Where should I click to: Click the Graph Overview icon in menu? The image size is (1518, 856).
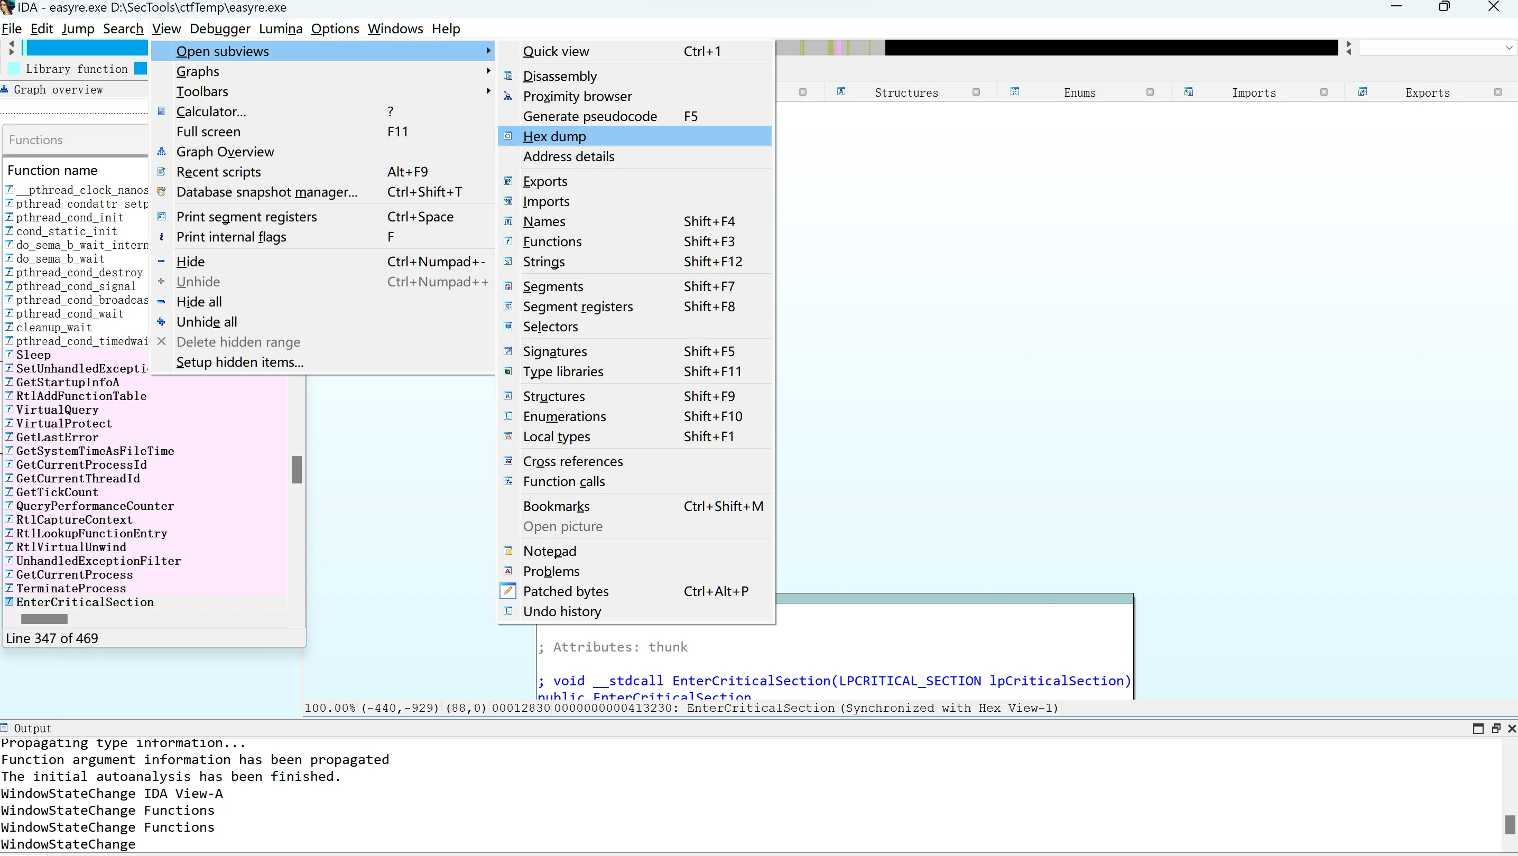161,152
